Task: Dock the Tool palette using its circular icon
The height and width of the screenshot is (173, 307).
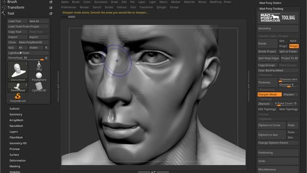Action: pyautogui.click(x=51, y=13)
